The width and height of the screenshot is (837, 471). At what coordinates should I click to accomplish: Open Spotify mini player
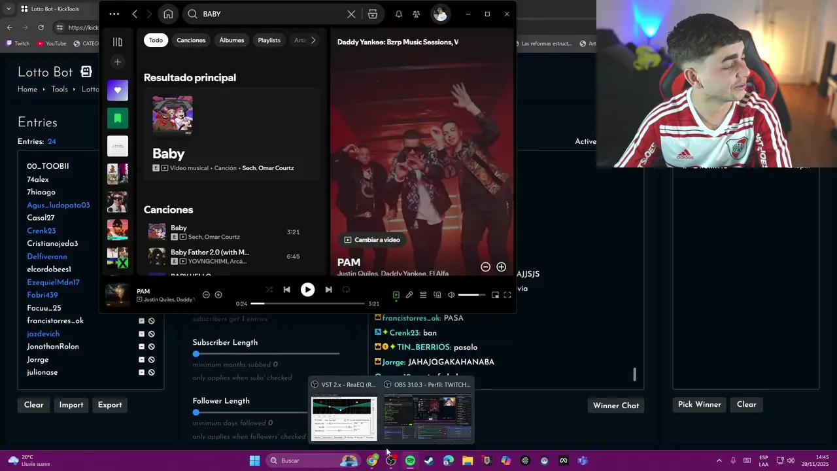[495, 295]
